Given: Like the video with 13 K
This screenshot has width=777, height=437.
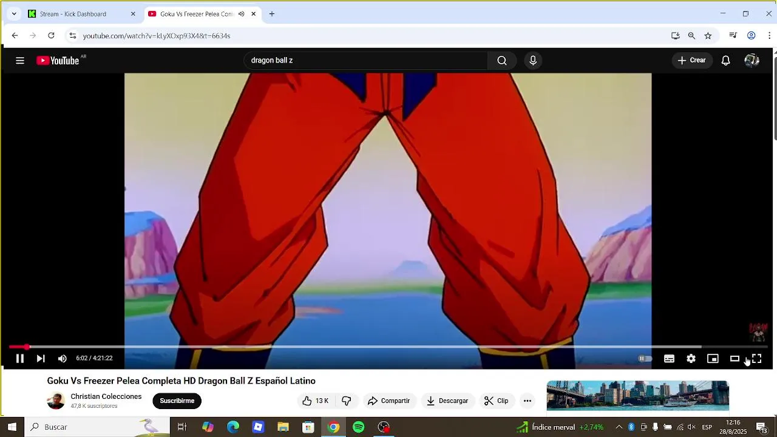Looking at the screenshot, I should (x=316, y=401).
